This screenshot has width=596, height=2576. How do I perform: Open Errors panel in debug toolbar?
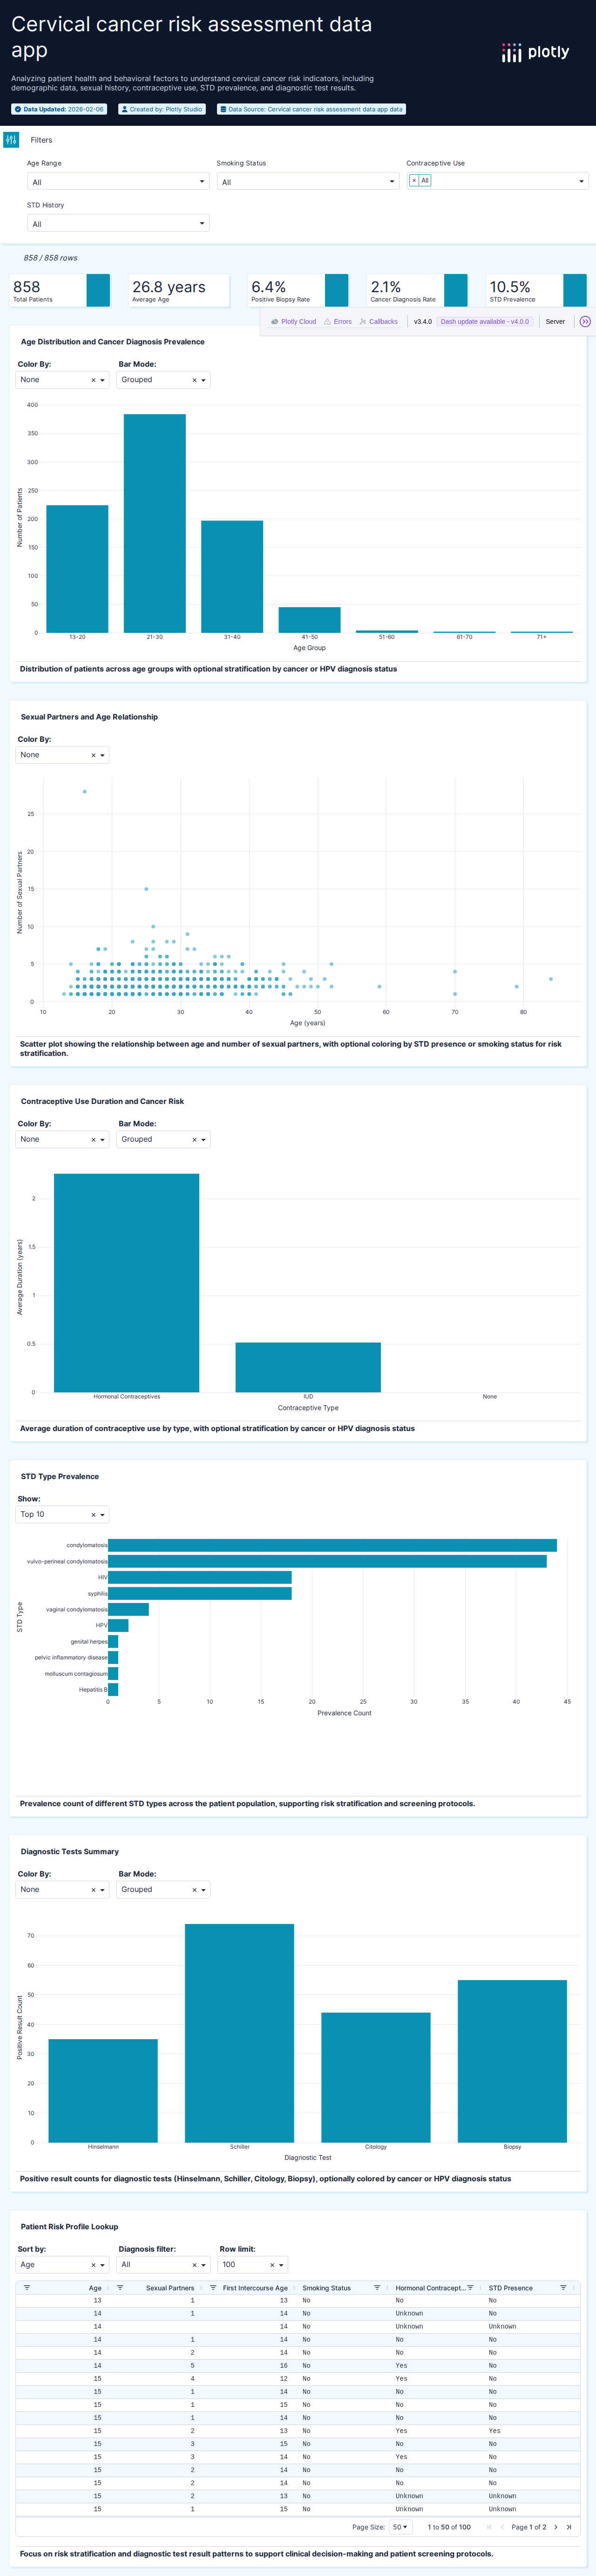point(337,322)
